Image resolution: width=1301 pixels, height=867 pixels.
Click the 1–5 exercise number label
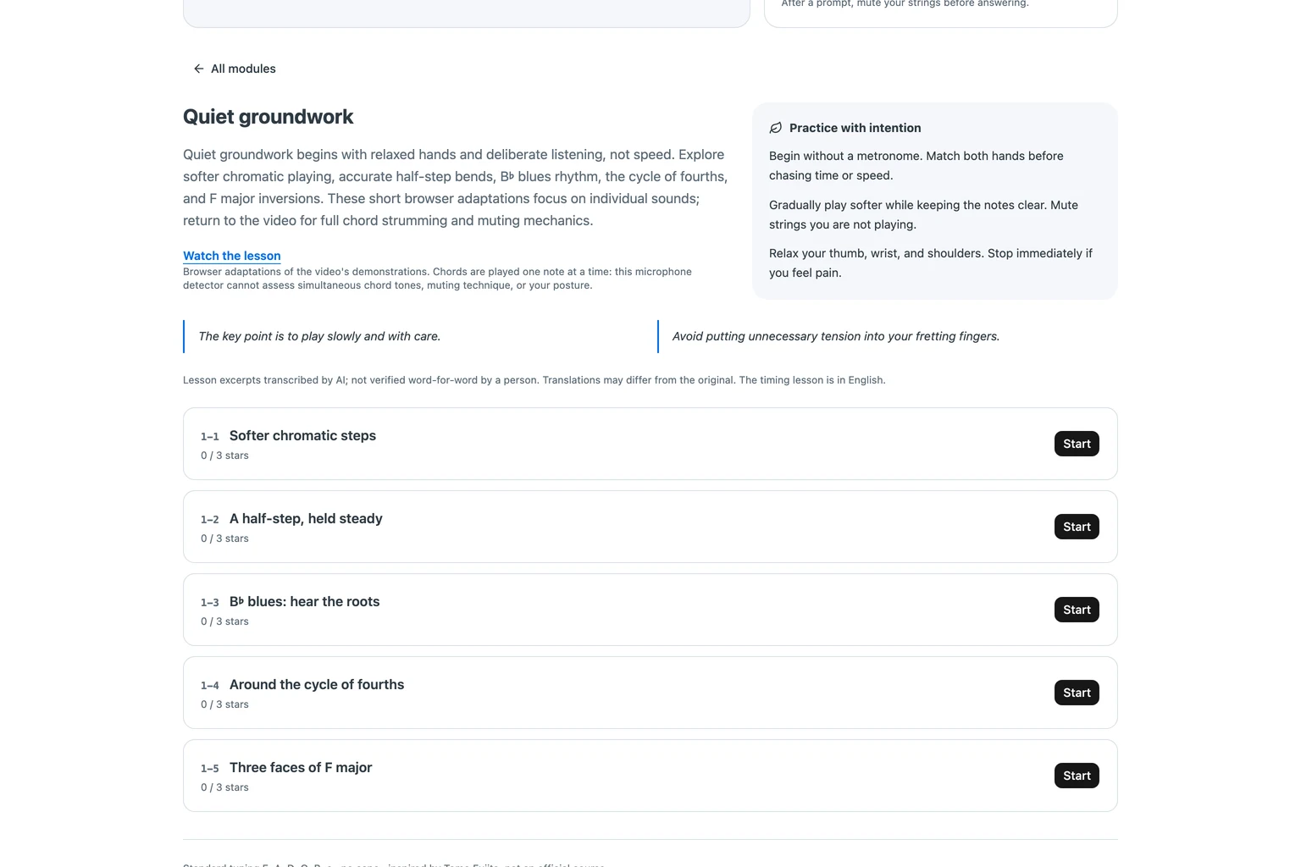pyautogui.click(x=209, y=769)
